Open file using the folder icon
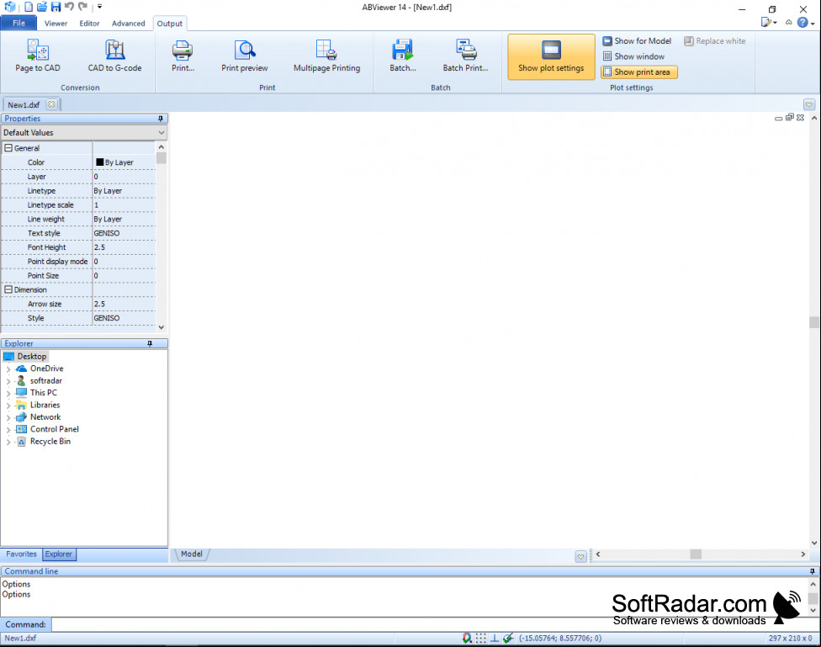Screen dimensions: 821x647 point(42,7)
